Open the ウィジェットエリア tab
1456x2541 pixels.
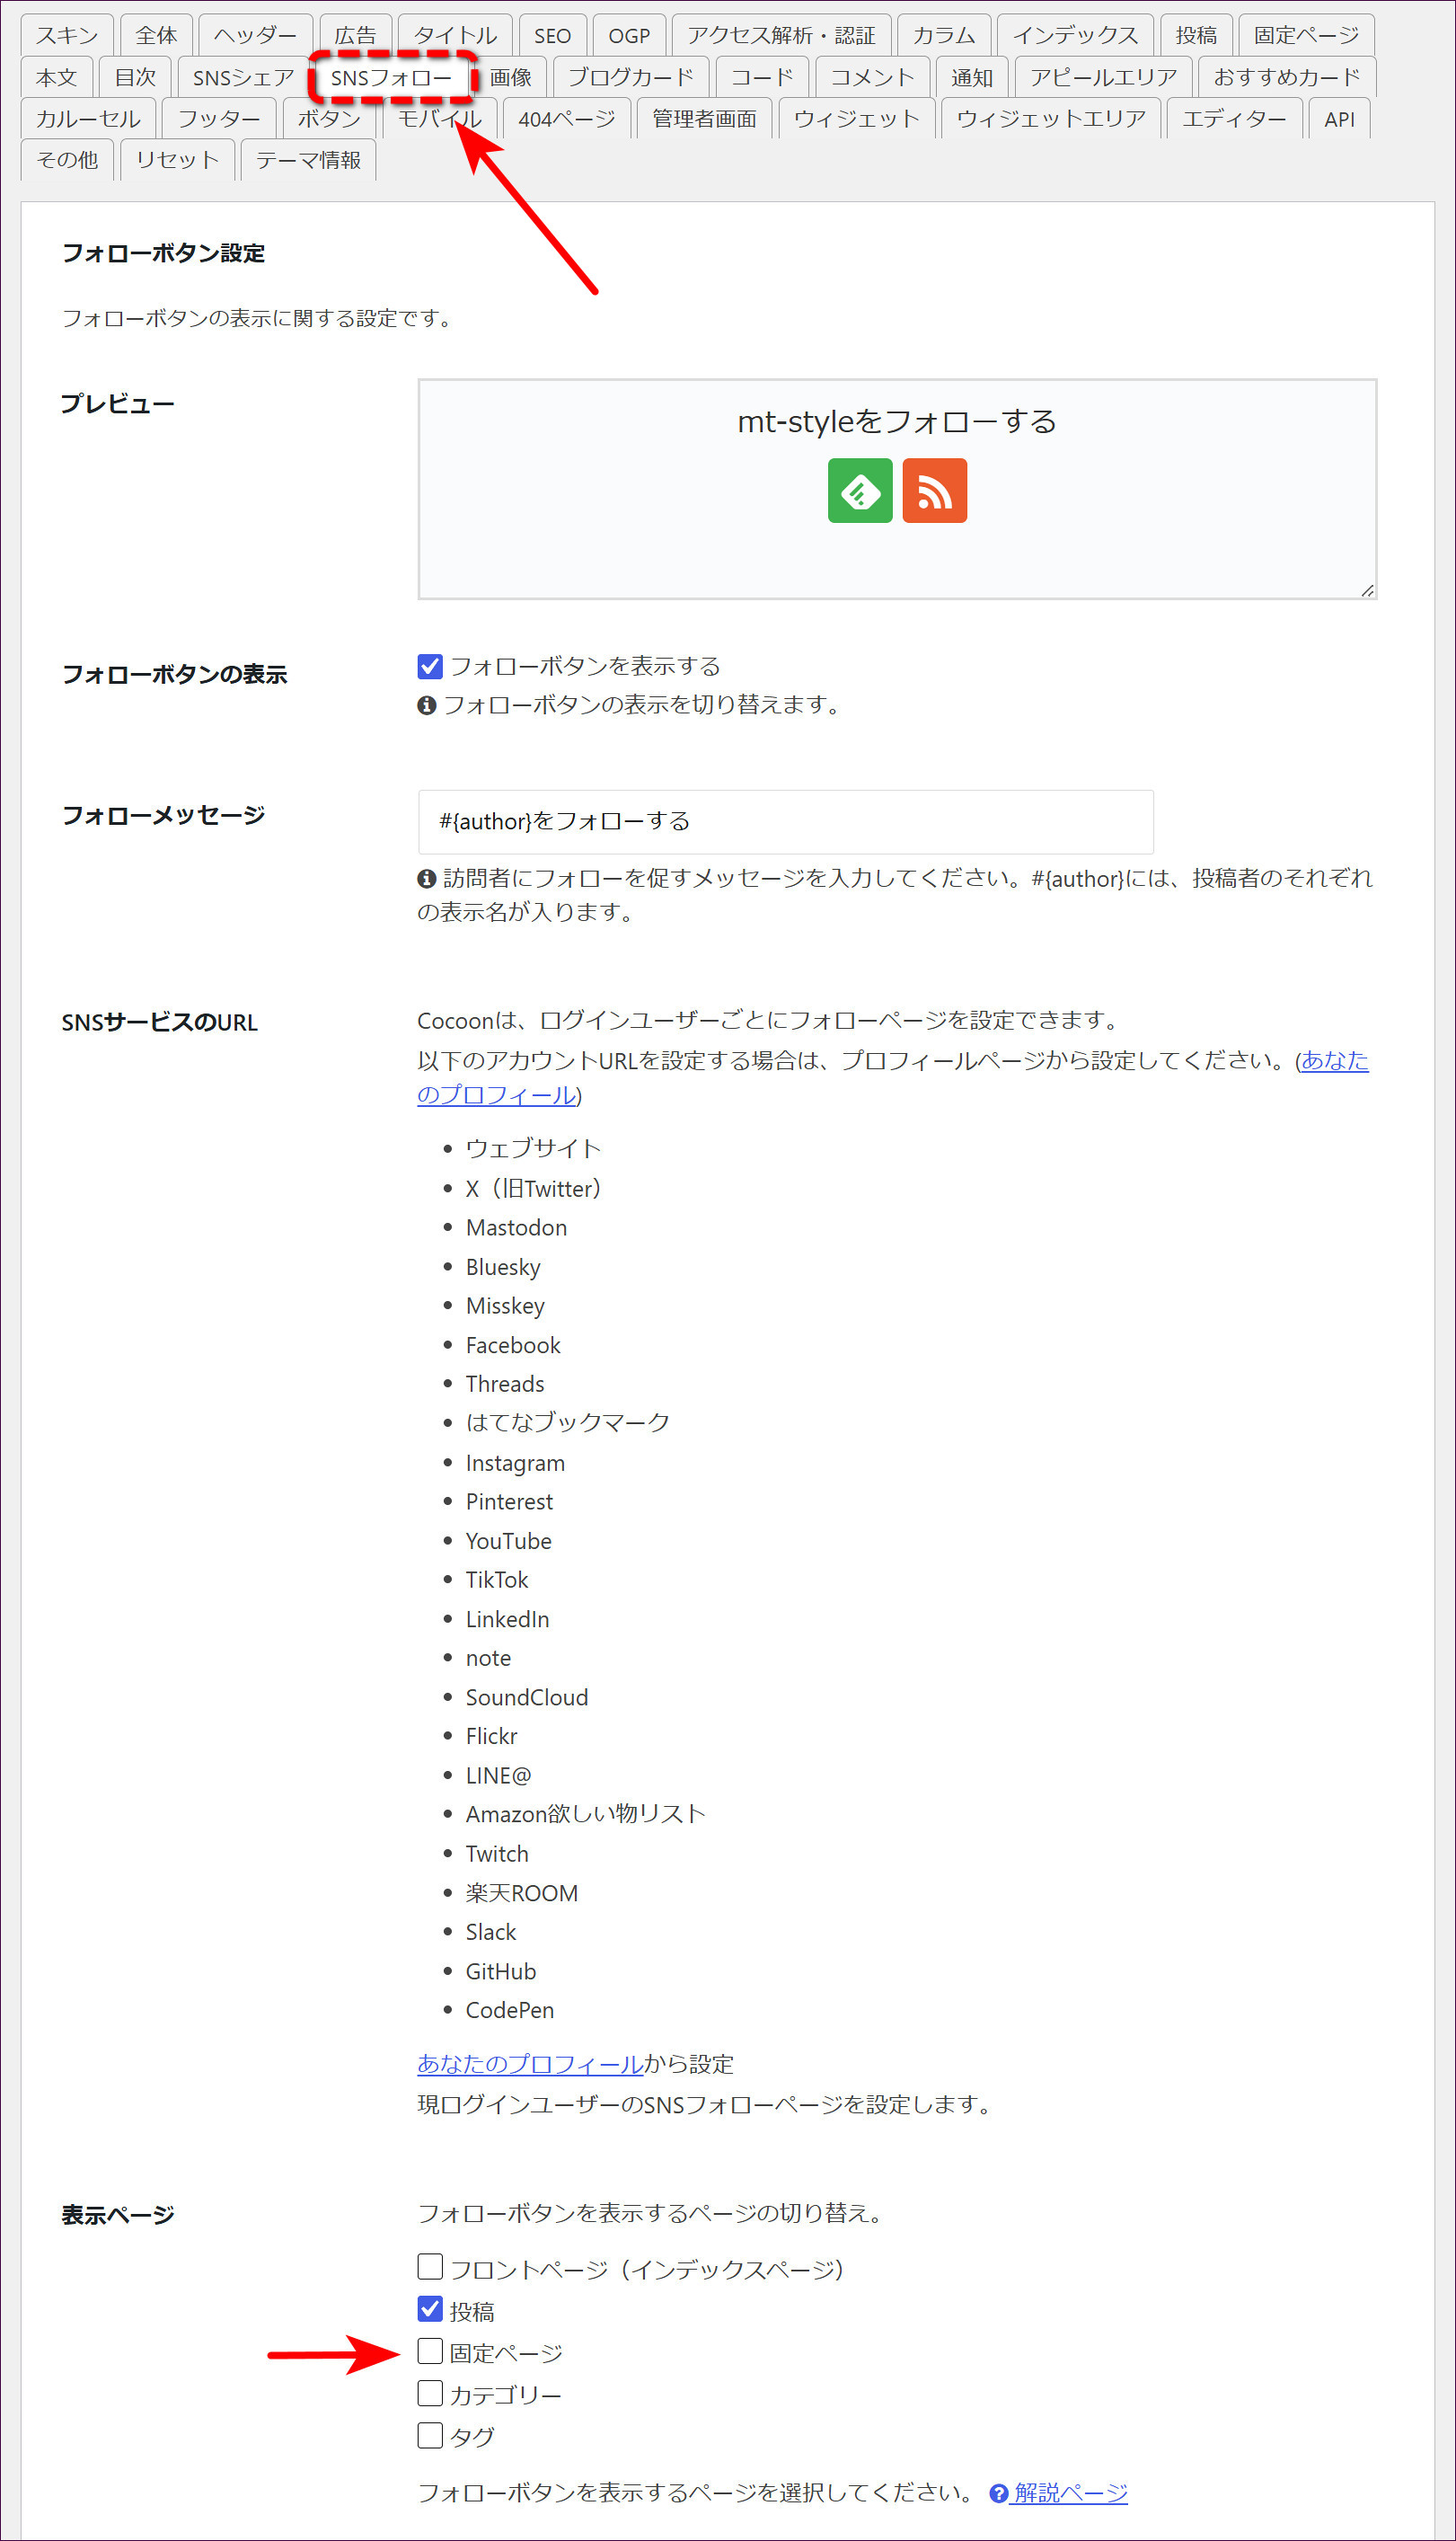point(1051,119)
